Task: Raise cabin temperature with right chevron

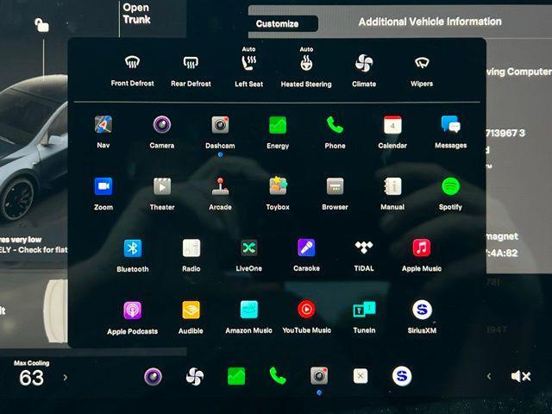Action: click(66, 378)
